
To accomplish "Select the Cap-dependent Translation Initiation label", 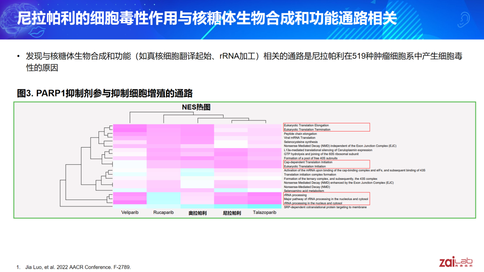I will [308, 162].
